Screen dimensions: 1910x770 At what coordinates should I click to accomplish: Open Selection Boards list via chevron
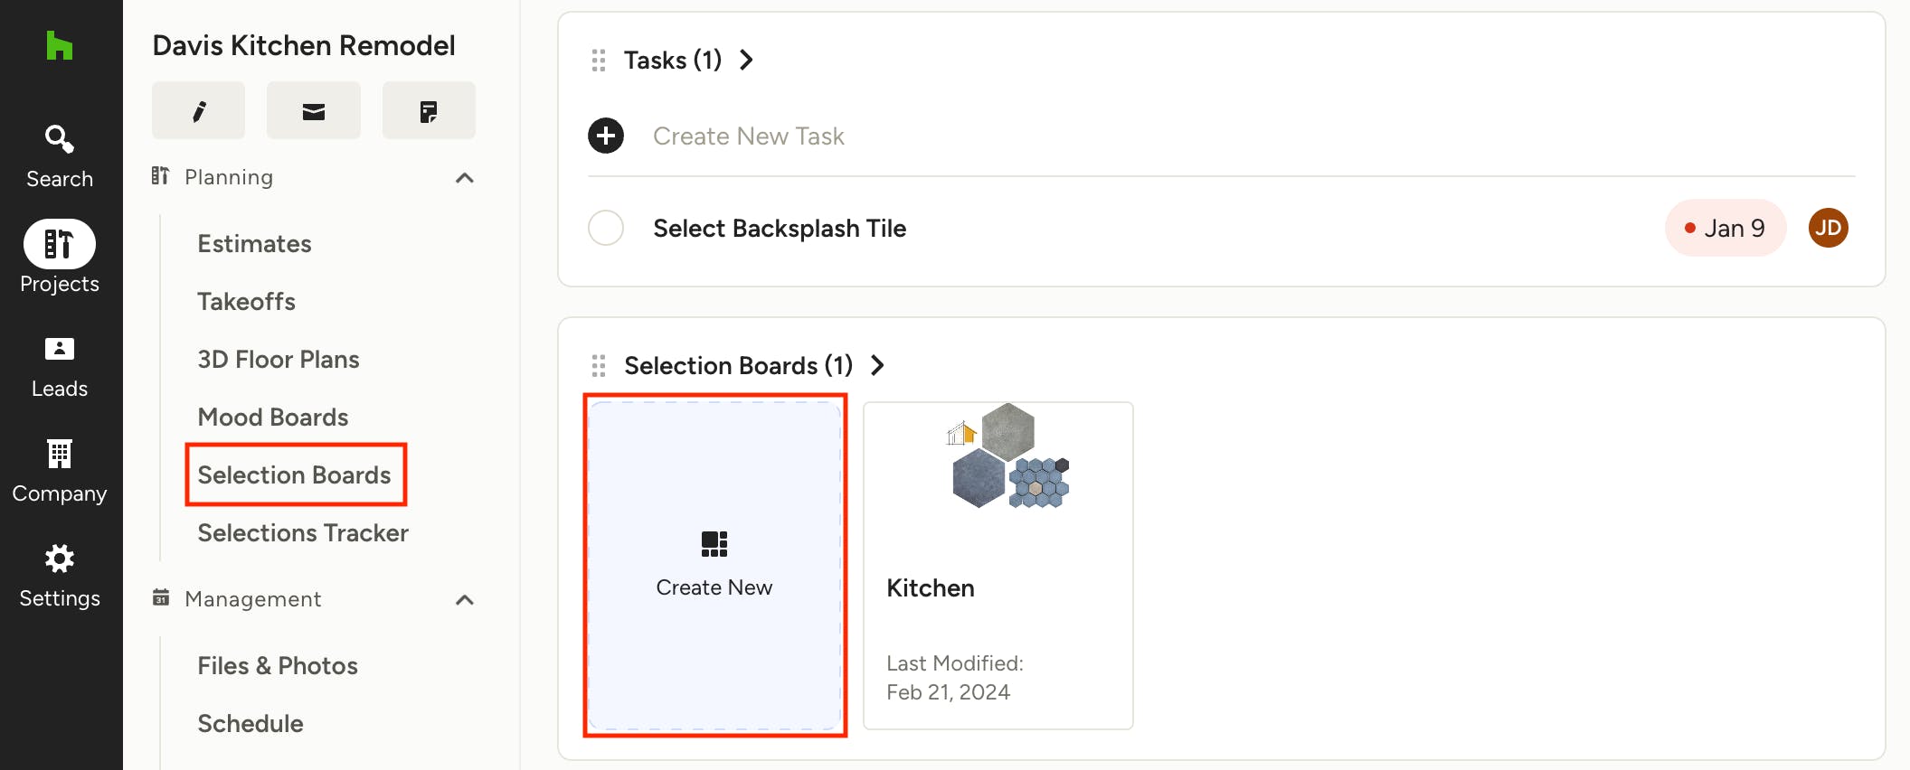(x=877, y=365)
